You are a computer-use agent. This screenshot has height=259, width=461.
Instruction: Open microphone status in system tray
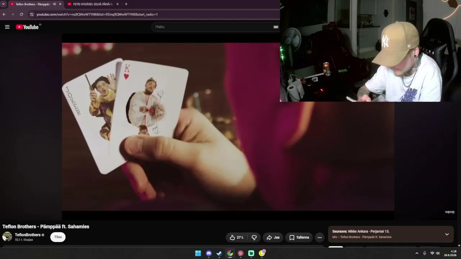point(425,253)
